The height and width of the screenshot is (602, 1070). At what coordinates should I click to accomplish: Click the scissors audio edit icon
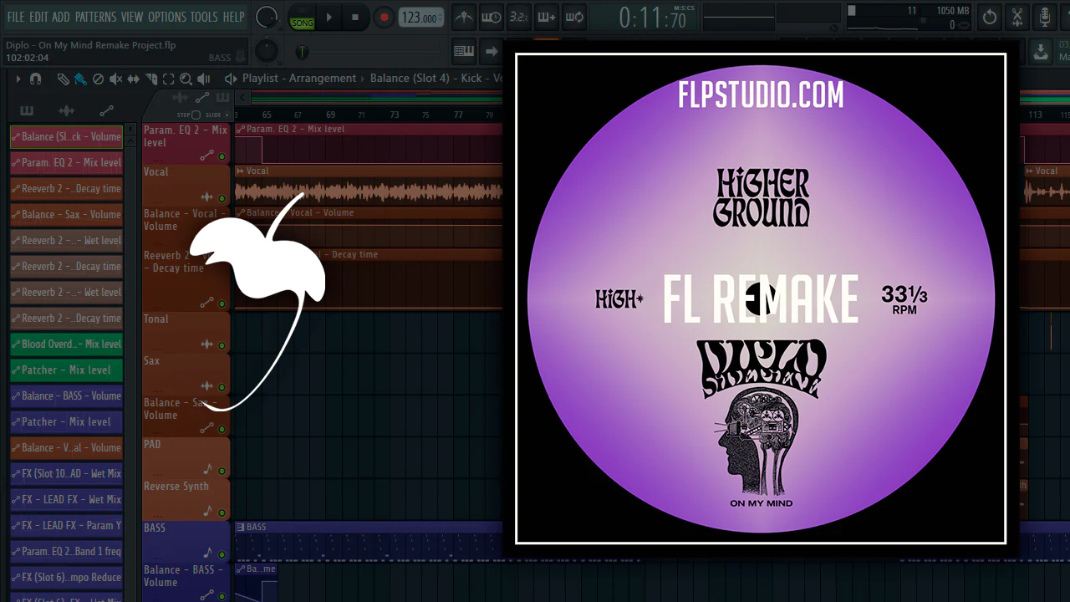[x=1017, y=17]
